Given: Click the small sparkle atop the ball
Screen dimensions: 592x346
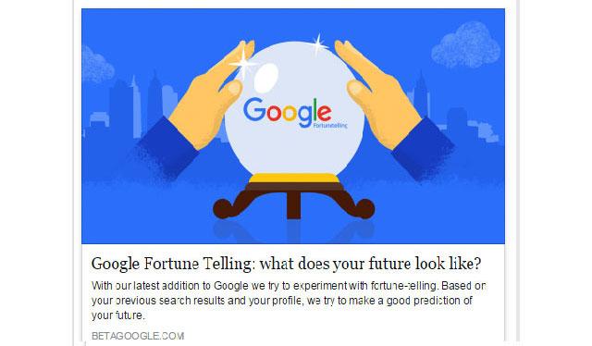Looking at the screenshot, I should click(318, 45).
